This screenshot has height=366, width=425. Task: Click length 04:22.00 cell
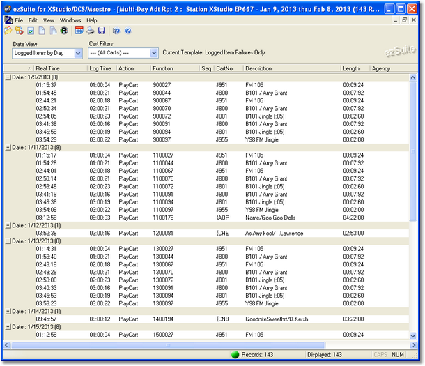point(353,218)
